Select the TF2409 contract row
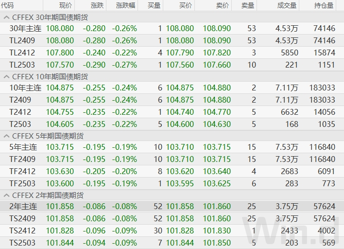The image size is (344, 249). [172, 159]
